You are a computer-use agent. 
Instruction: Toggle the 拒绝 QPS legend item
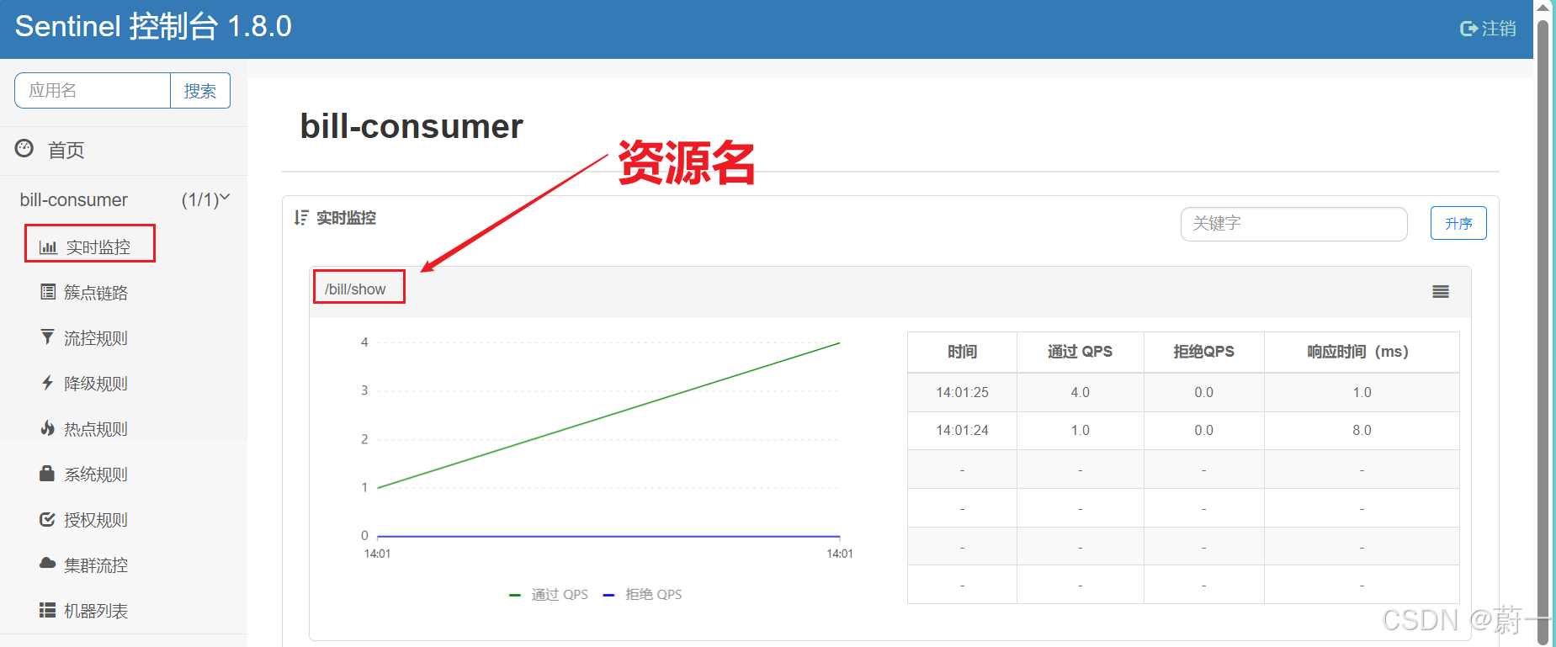(643, 594)
